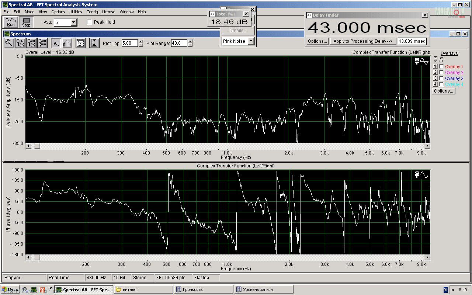Click the 43.009 msec delay field
This screenshot has height=295, width=472.
(x=412, y=41)
